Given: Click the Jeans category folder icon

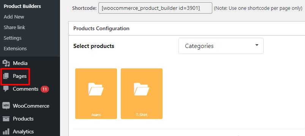Looking at the screenshot, I should tap(96, 89).
